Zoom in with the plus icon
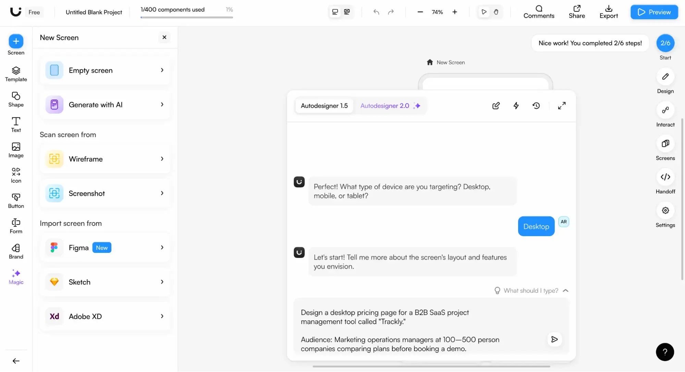Screen dimensions: 685x372 click(x=455, y=12)
